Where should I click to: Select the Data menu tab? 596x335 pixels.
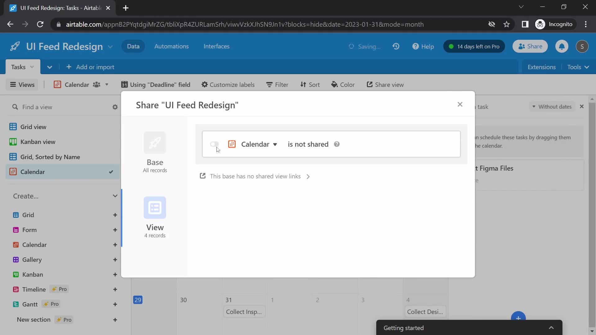coord(133,46)
